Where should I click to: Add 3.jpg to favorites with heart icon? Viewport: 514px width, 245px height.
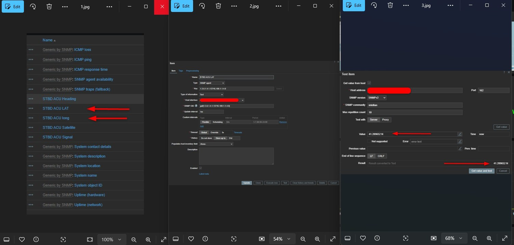[363, 238]
